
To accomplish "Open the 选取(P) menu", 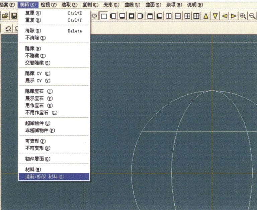I will coord(70,5).
